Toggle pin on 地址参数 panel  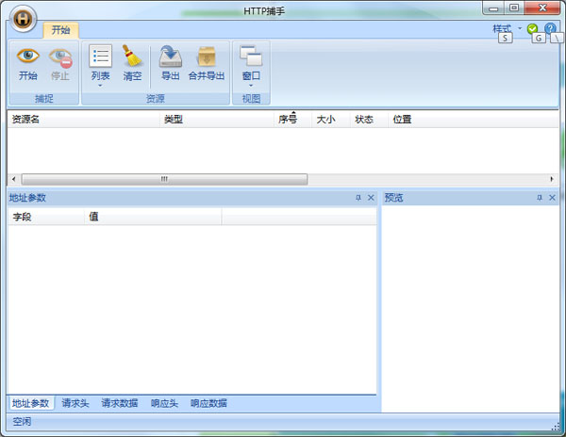tap(358, 198)
